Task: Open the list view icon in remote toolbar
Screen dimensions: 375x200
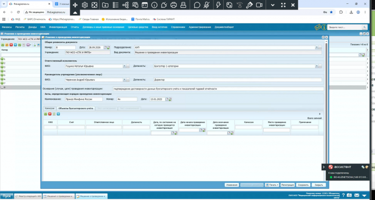Action: [116, 5]
